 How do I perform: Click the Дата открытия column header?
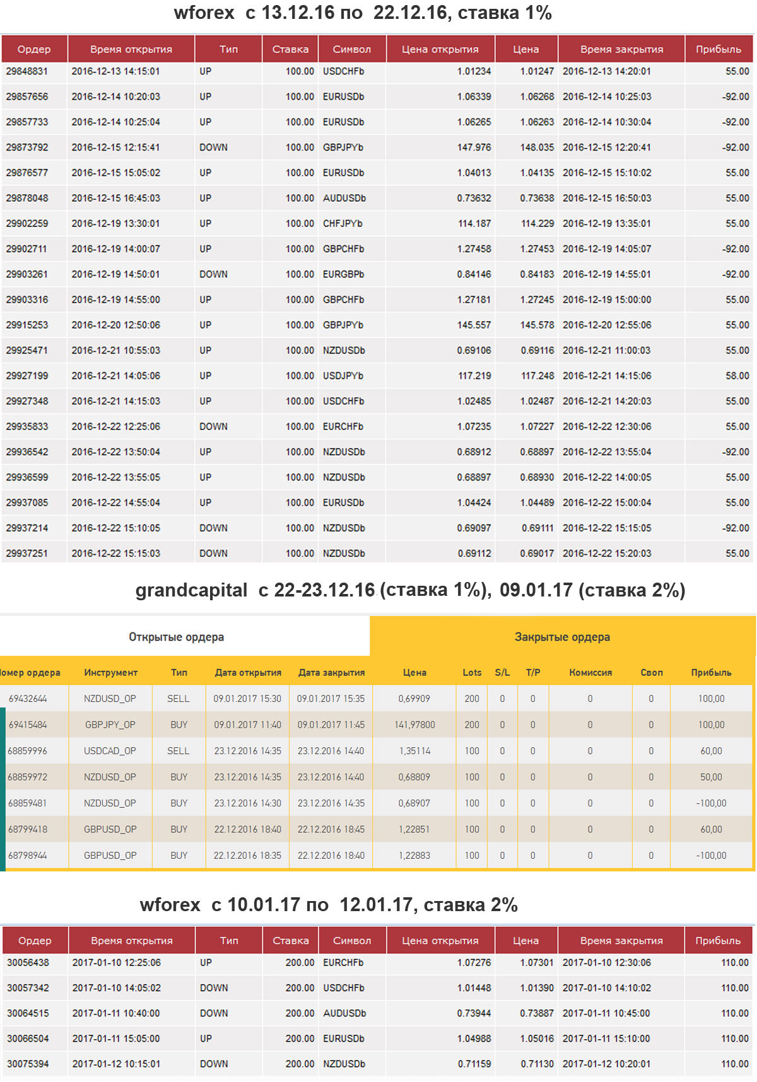tap(248, 672)
